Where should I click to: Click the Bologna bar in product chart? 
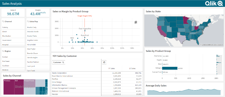click(x=170, y=68)
